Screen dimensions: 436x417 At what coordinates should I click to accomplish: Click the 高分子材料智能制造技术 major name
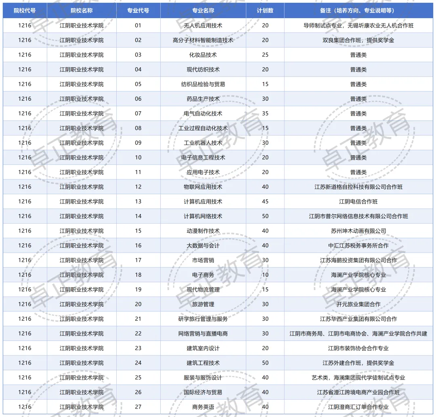(x=203, y=40)
